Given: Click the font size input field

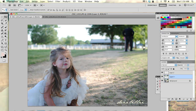Looking at the screenshot, I should (x=168, y=40).
